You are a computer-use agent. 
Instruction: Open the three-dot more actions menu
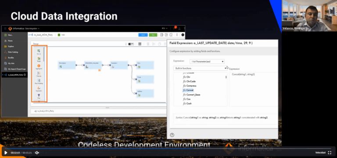pyautogui.click(x=177, y=35)
